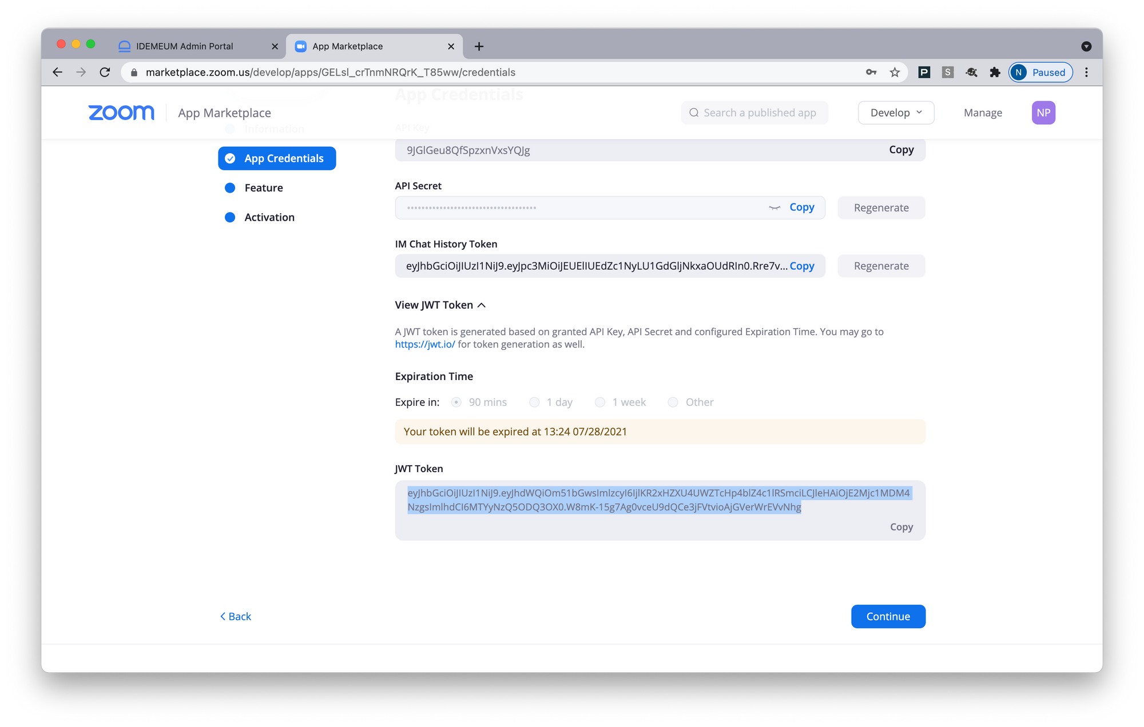Copy the IM Chat History Token
Image resolution: width=1144 pixels, height=727 pixels.
point(801,266)
